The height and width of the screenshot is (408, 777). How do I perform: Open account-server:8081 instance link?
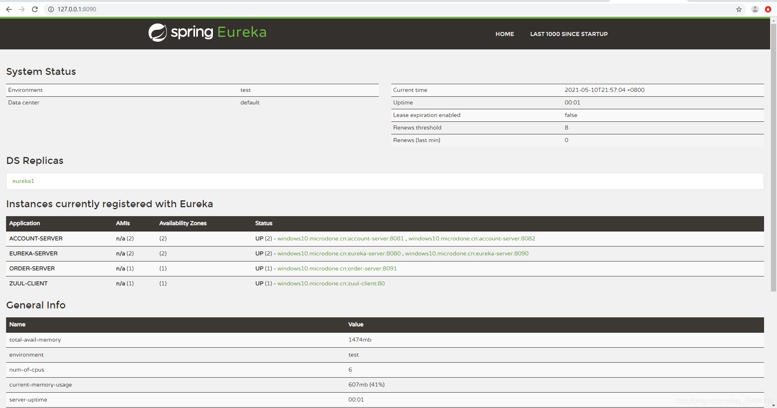[x=340, y=238]
